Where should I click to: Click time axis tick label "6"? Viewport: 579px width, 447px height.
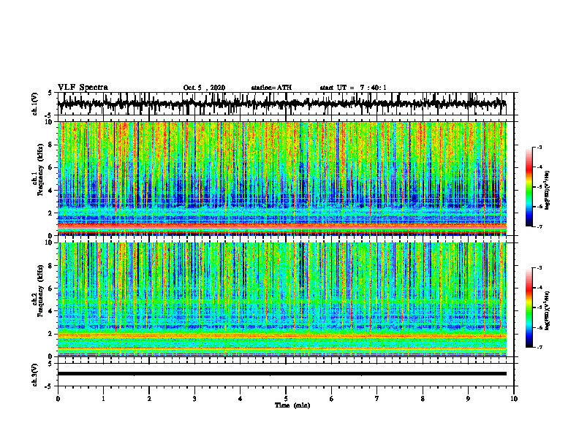pyautogui.click(x=332, y=399)
